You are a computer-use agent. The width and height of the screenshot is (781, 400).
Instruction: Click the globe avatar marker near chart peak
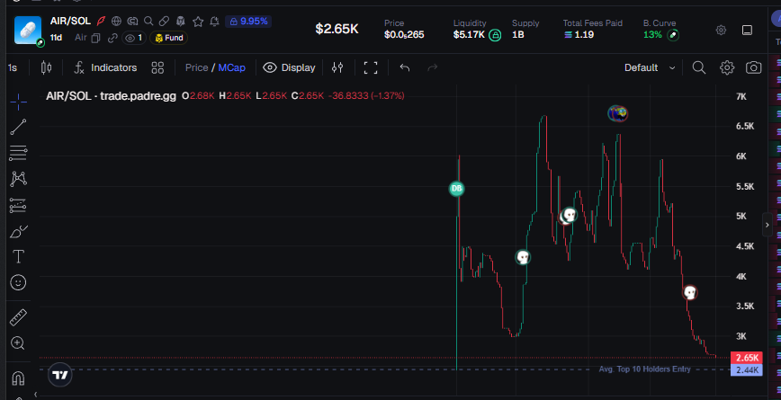pyautogui.click(x=617, y=113)
